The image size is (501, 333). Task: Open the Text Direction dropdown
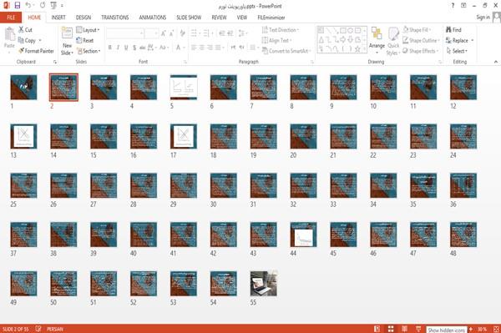pyautogui.click(x=281, y=30)
